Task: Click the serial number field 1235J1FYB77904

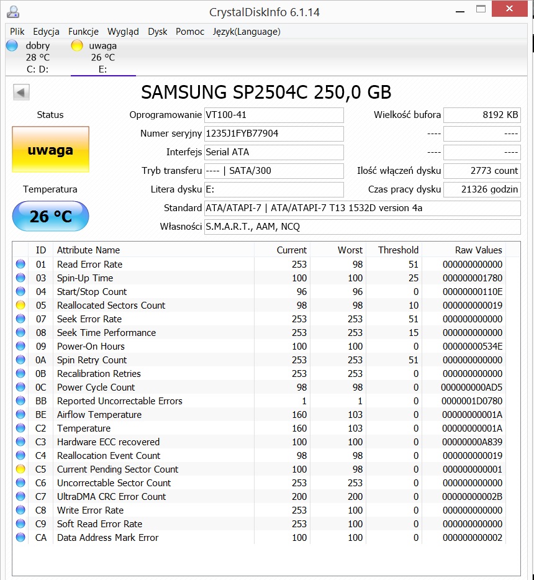Action: tap(274, 134)
